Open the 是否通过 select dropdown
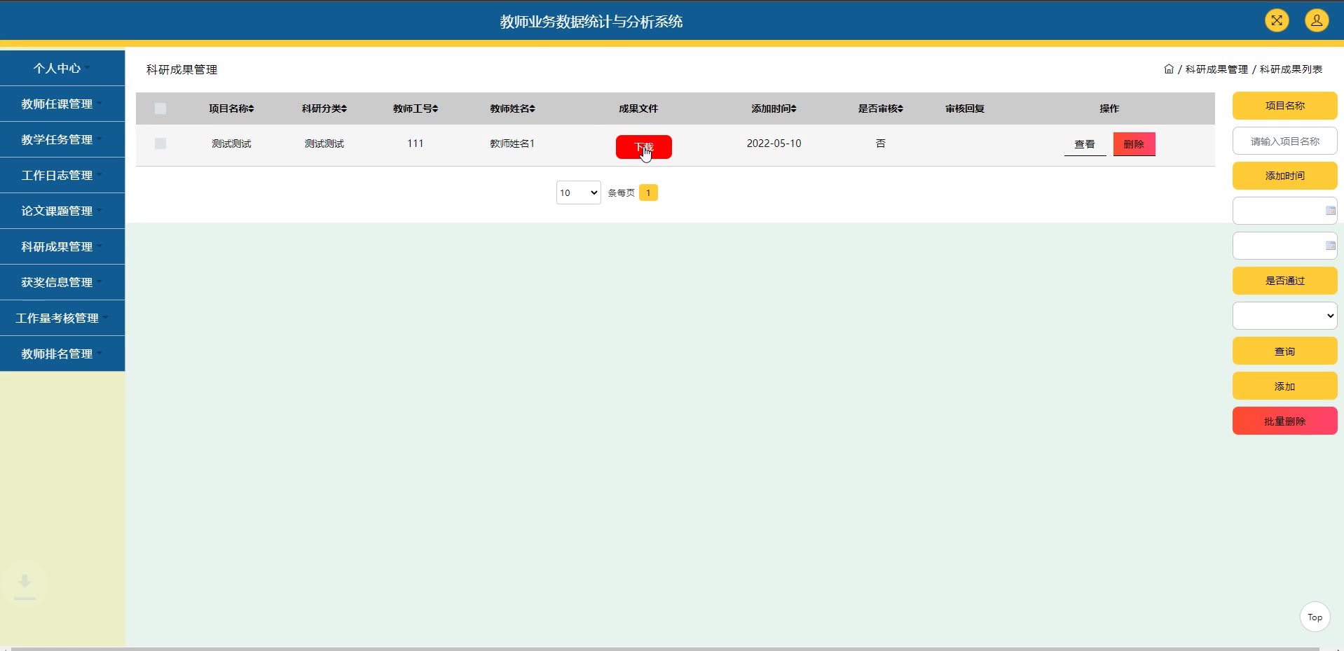Viewport: 1344px width, 651px height. [x=1284, y=316]
